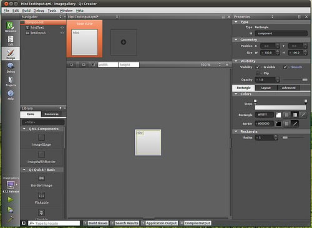This screenshot has width=312, height=228.
Task: Open the Window menu
Action: click(x=66, y=11)
